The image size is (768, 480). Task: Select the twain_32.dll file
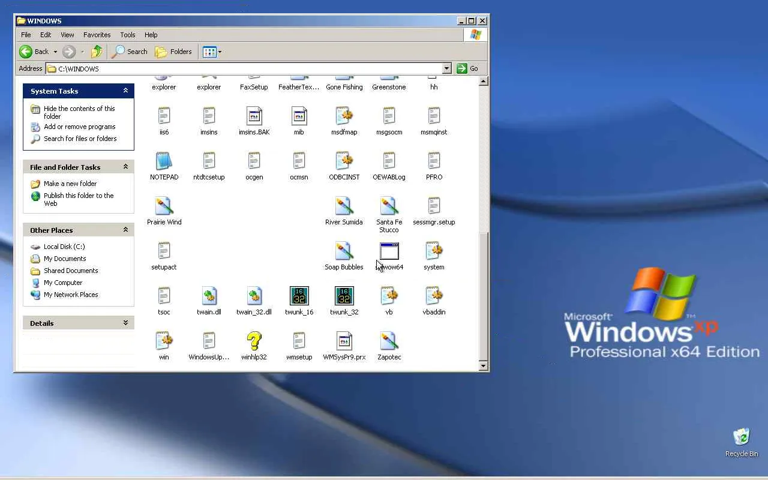coord(254,296)
